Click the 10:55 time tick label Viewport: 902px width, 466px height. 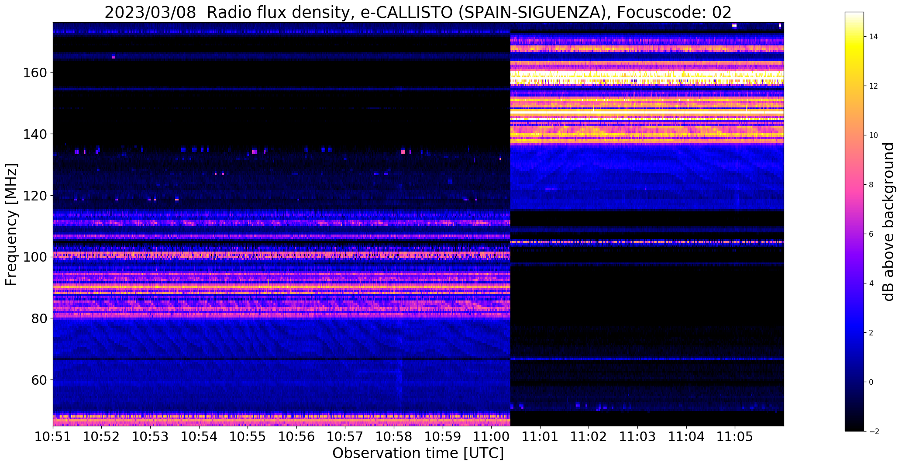248,437
